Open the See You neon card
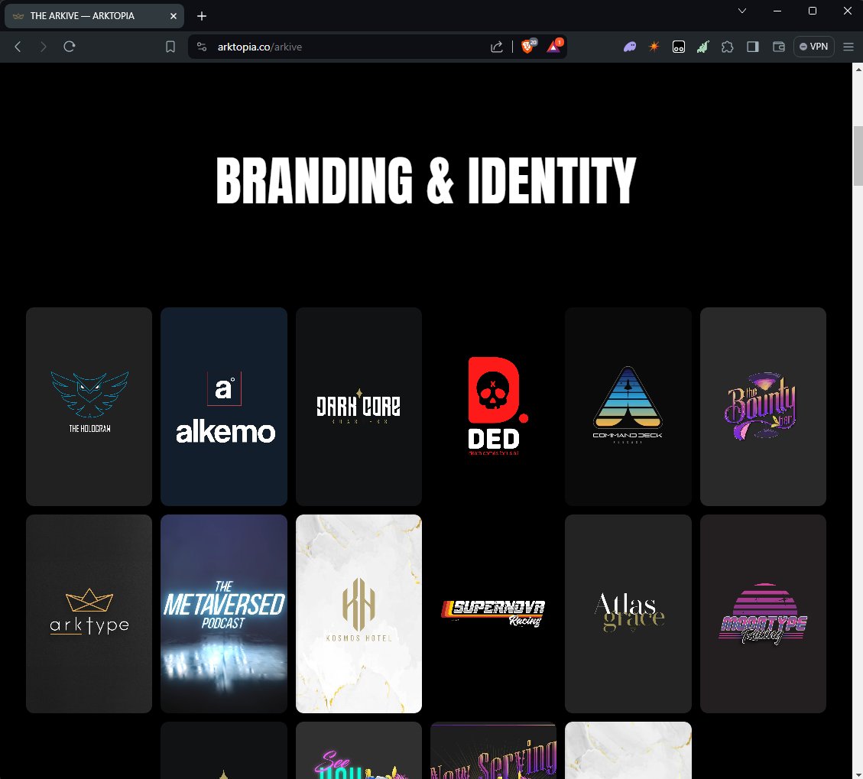 [359, 751]
